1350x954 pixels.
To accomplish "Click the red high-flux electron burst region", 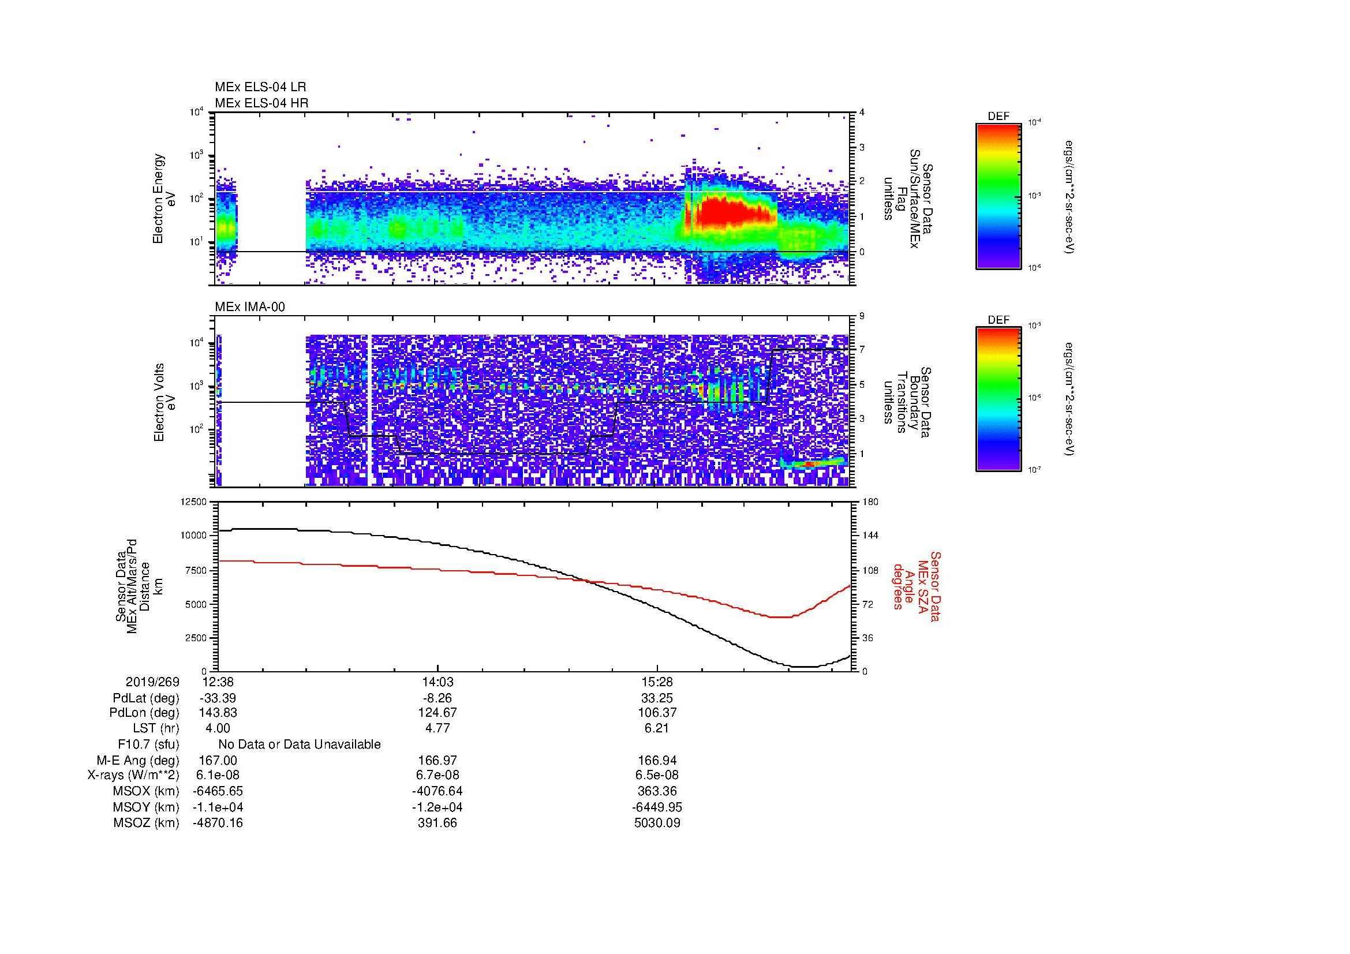I will [731, 212].
